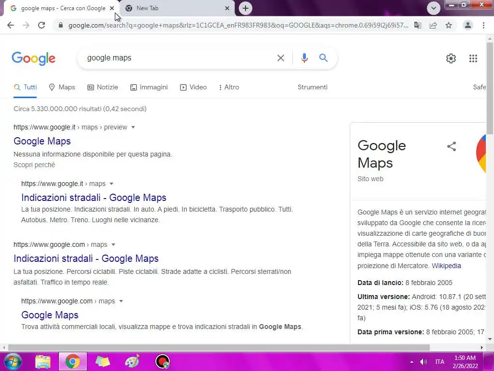Click the 'Ultima versione:' label

tap(384, 297)
